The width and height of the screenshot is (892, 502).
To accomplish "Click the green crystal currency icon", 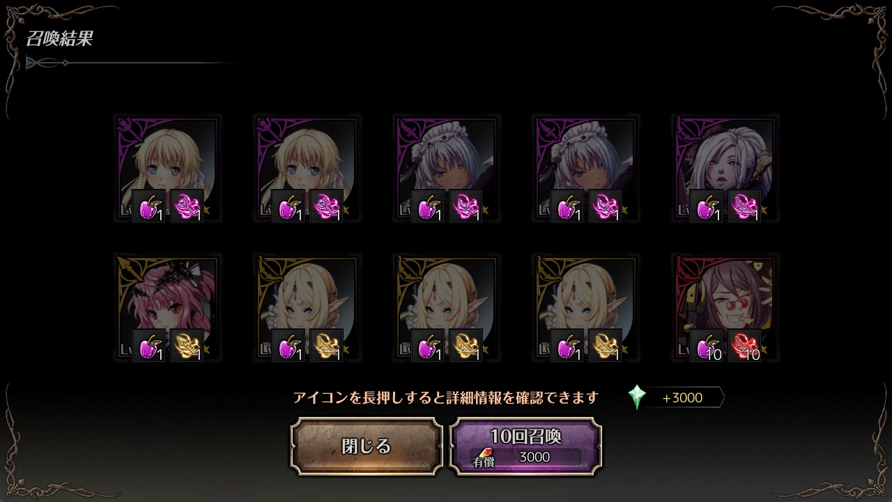I will (x=637, y=397).
